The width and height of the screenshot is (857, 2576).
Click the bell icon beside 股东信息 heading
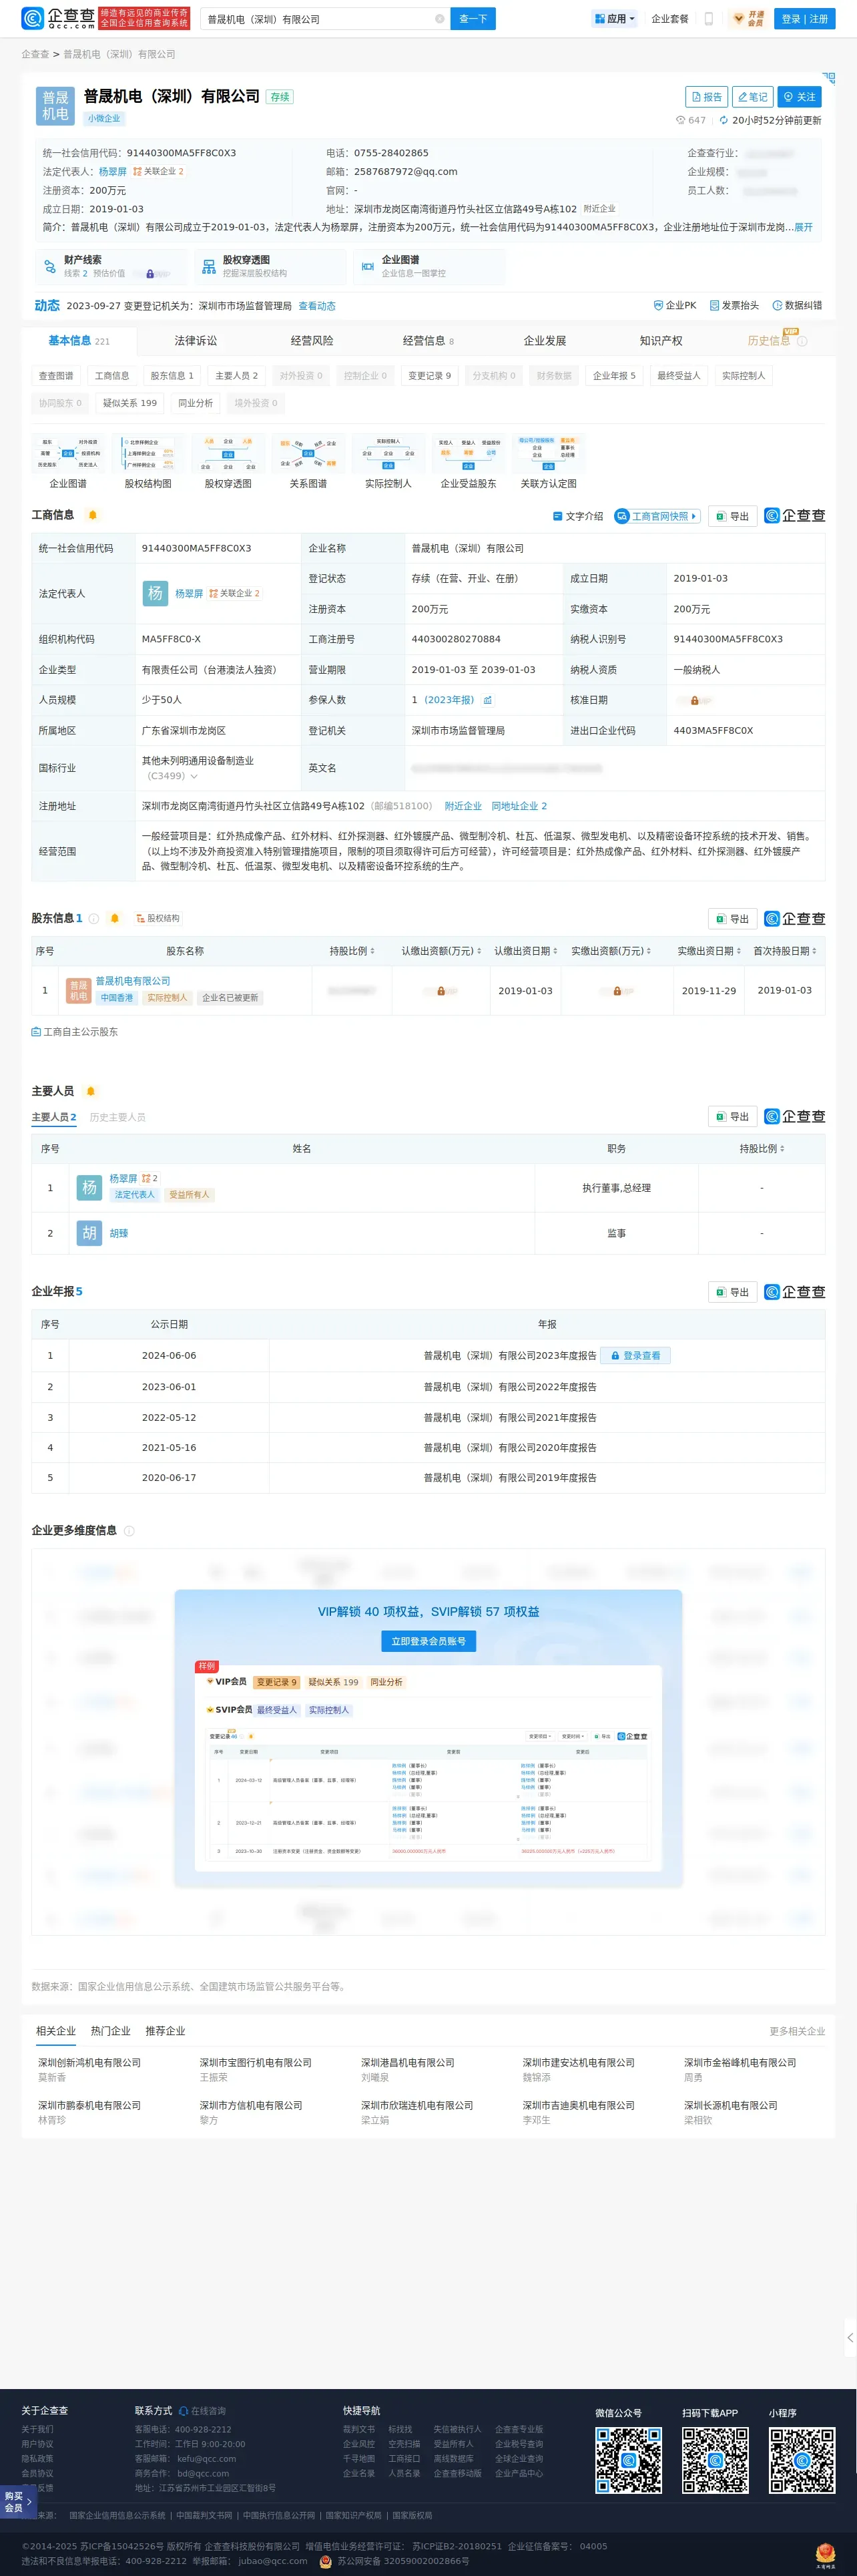(x=115, y=918)
